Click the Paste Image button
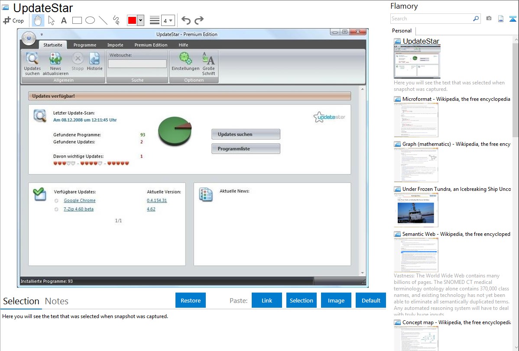Viewport: 519px width, 351px height. (x=336, y=300)
